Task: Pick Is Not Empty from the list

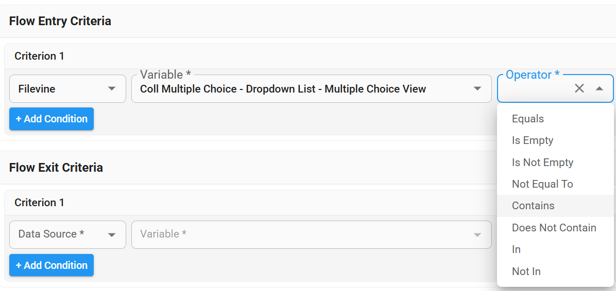Action: coord(542,162)
